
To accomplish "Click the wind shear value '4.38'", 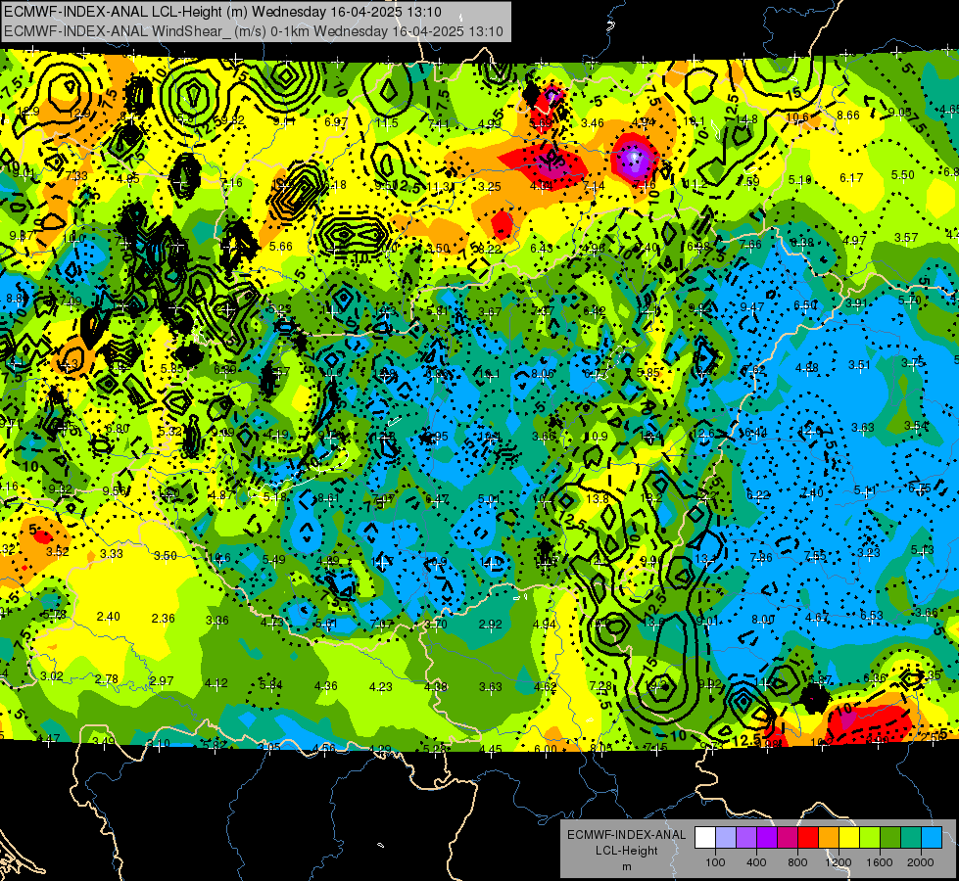I will (436, 687).
